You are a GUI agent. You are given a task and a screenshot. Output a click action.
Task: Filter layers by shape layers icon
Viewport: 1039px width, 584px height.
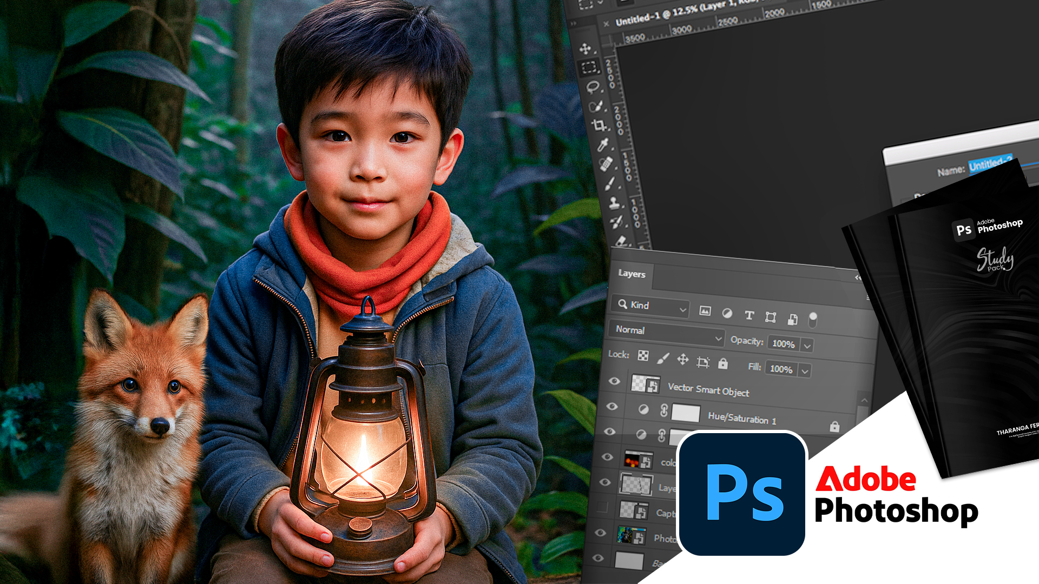(771, 317)
